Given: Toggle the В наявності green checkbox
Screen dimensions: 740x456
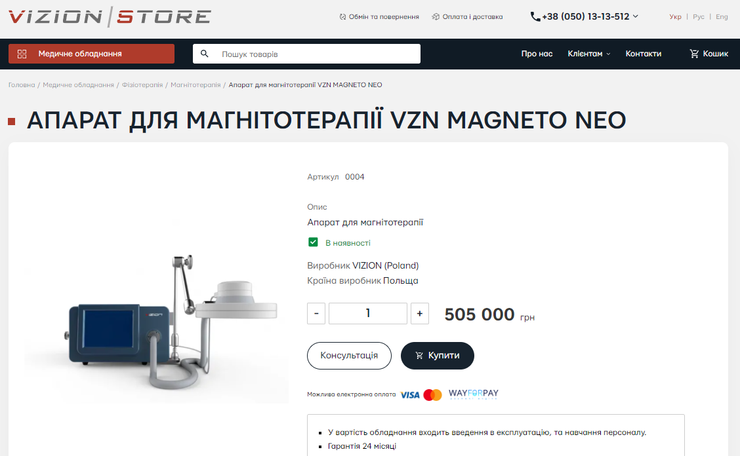Looking at the screenshot, I should click(x=313, y=242).
